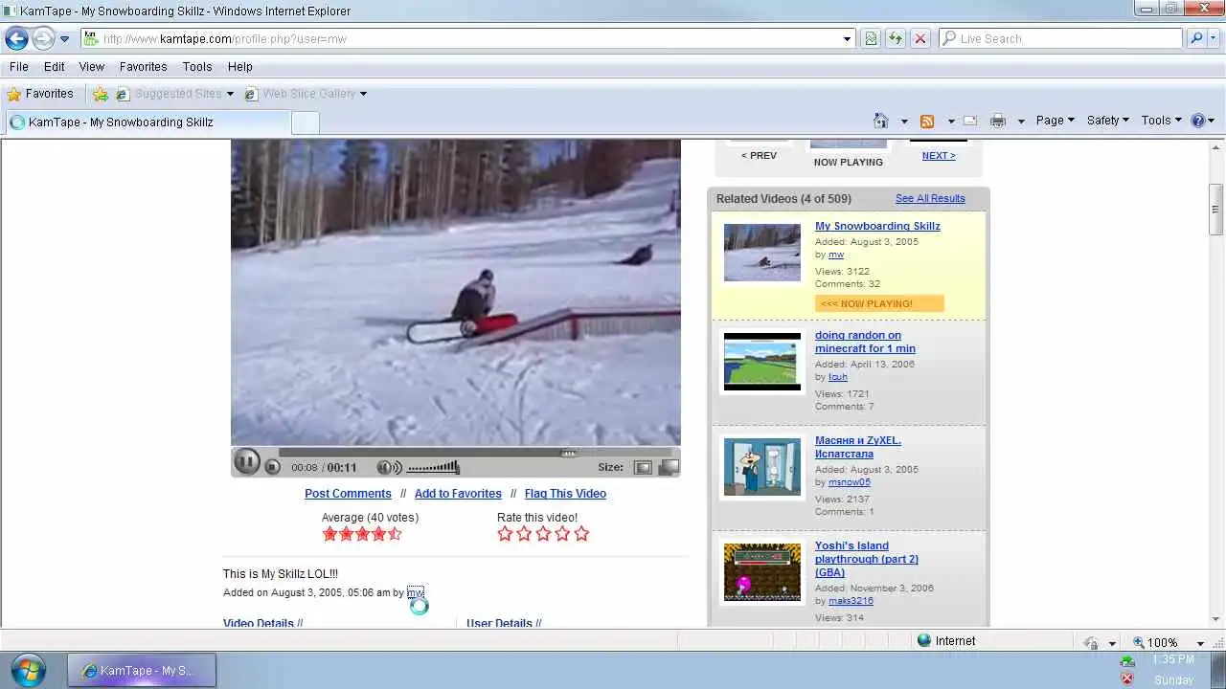
Task: Click uploader link maks3216
Action: coord(851,601)
